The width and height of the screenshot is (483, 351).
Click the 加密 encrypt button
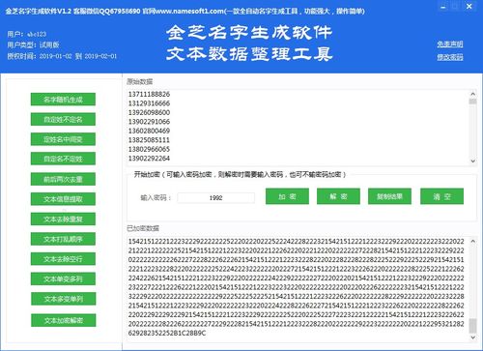tap(287, 196)
